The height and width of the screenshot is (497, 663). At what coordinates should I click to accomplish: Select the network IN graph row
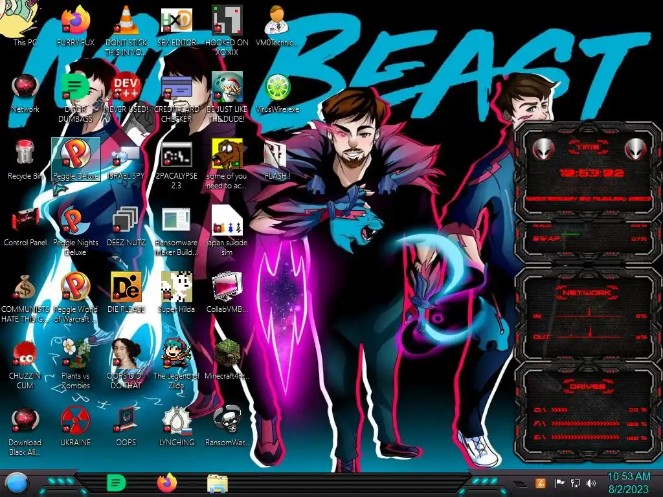tap(590, 316)
